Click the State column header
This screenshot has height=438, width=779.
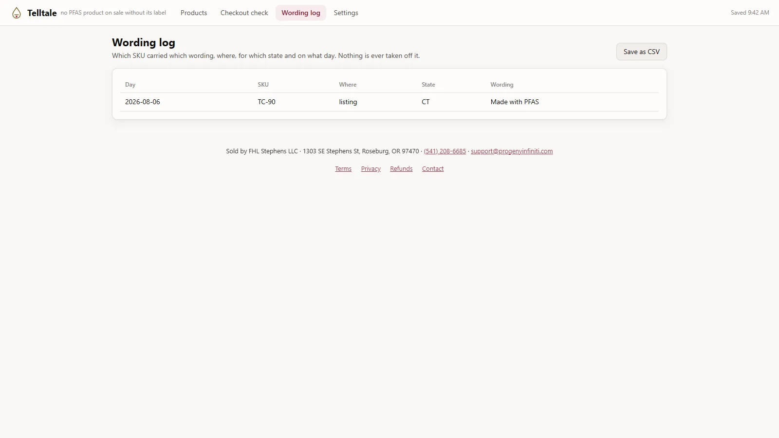(428, 85)
